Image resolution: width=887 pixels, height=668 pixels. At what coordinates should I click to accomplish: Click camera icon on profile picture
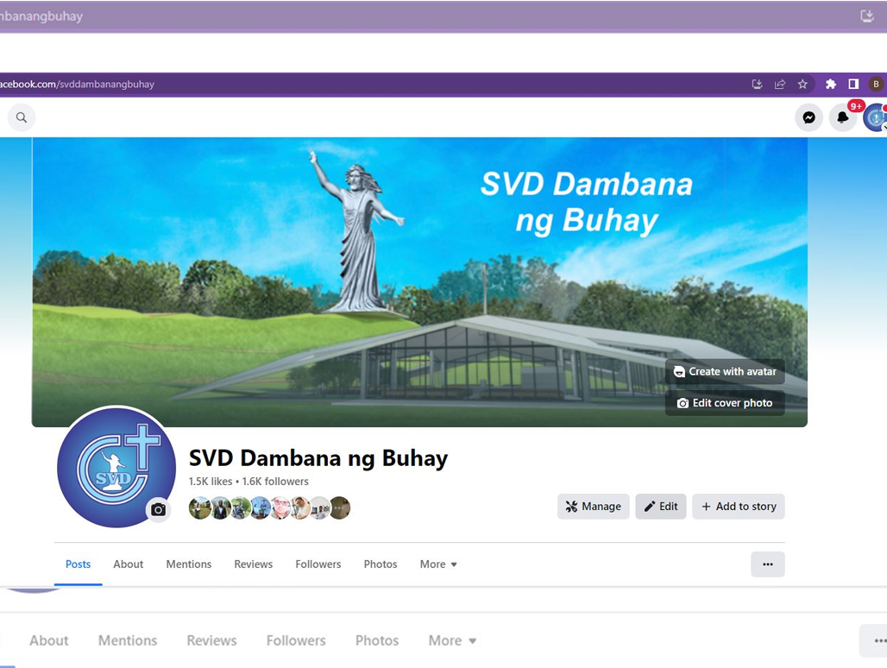(158, 510)
